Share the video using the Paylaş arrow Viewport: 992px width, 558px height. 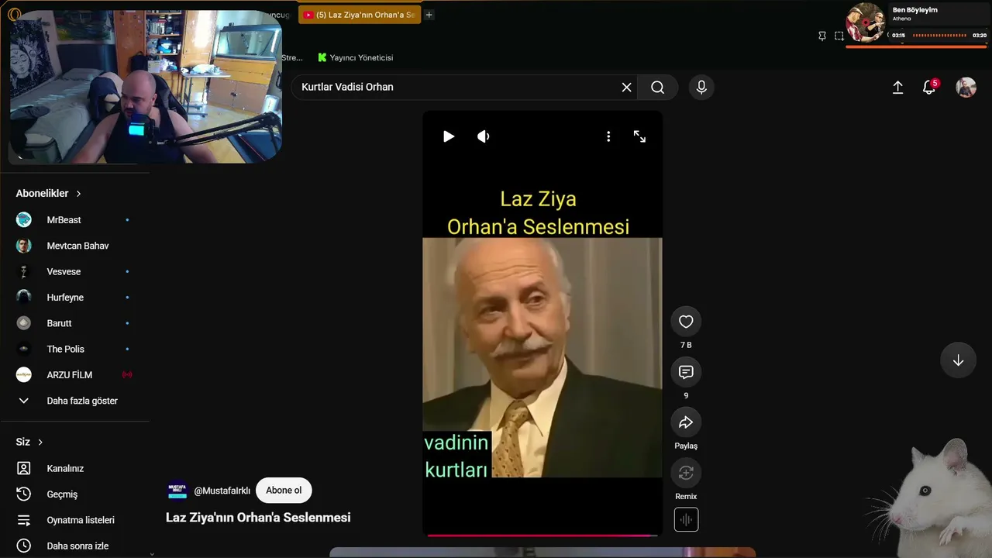pyautogui.click(x=686, y=422)
